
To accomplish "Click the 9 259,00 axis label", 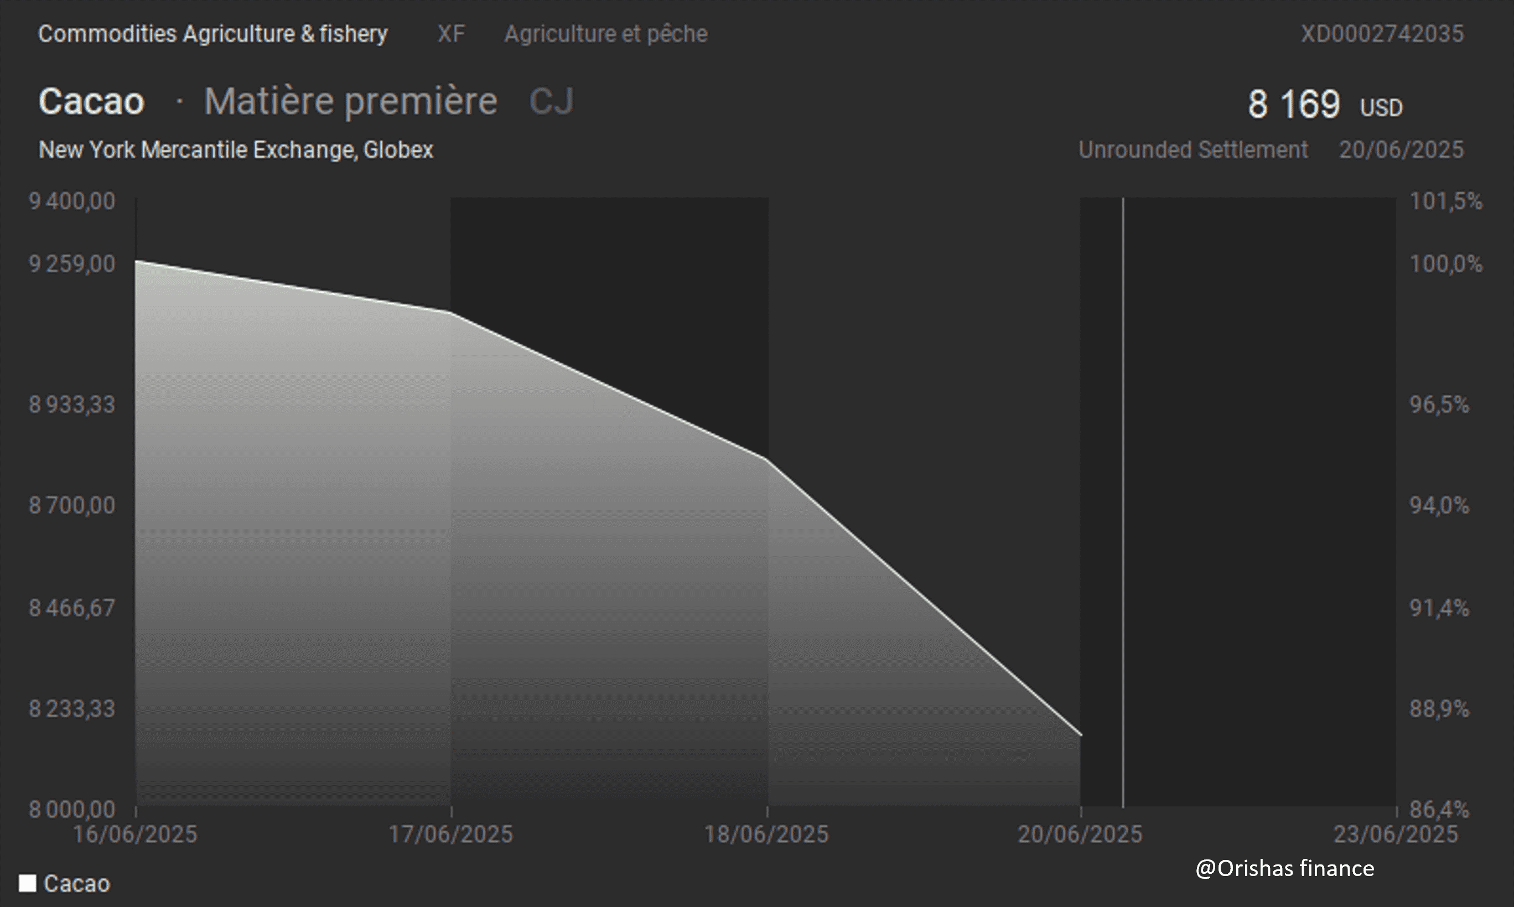I will (71, 264).
